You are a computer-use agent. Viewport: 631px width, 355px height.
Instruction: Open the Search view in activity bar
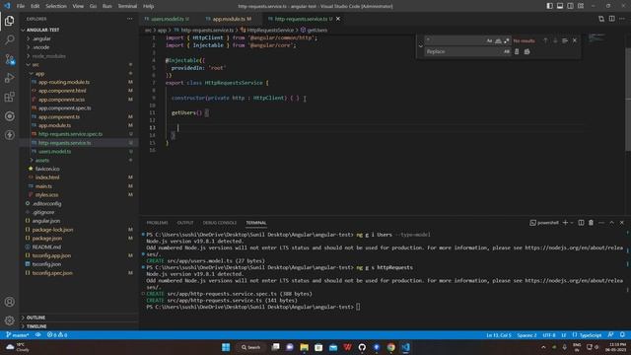pyautogui.click(x=9, y=39)
